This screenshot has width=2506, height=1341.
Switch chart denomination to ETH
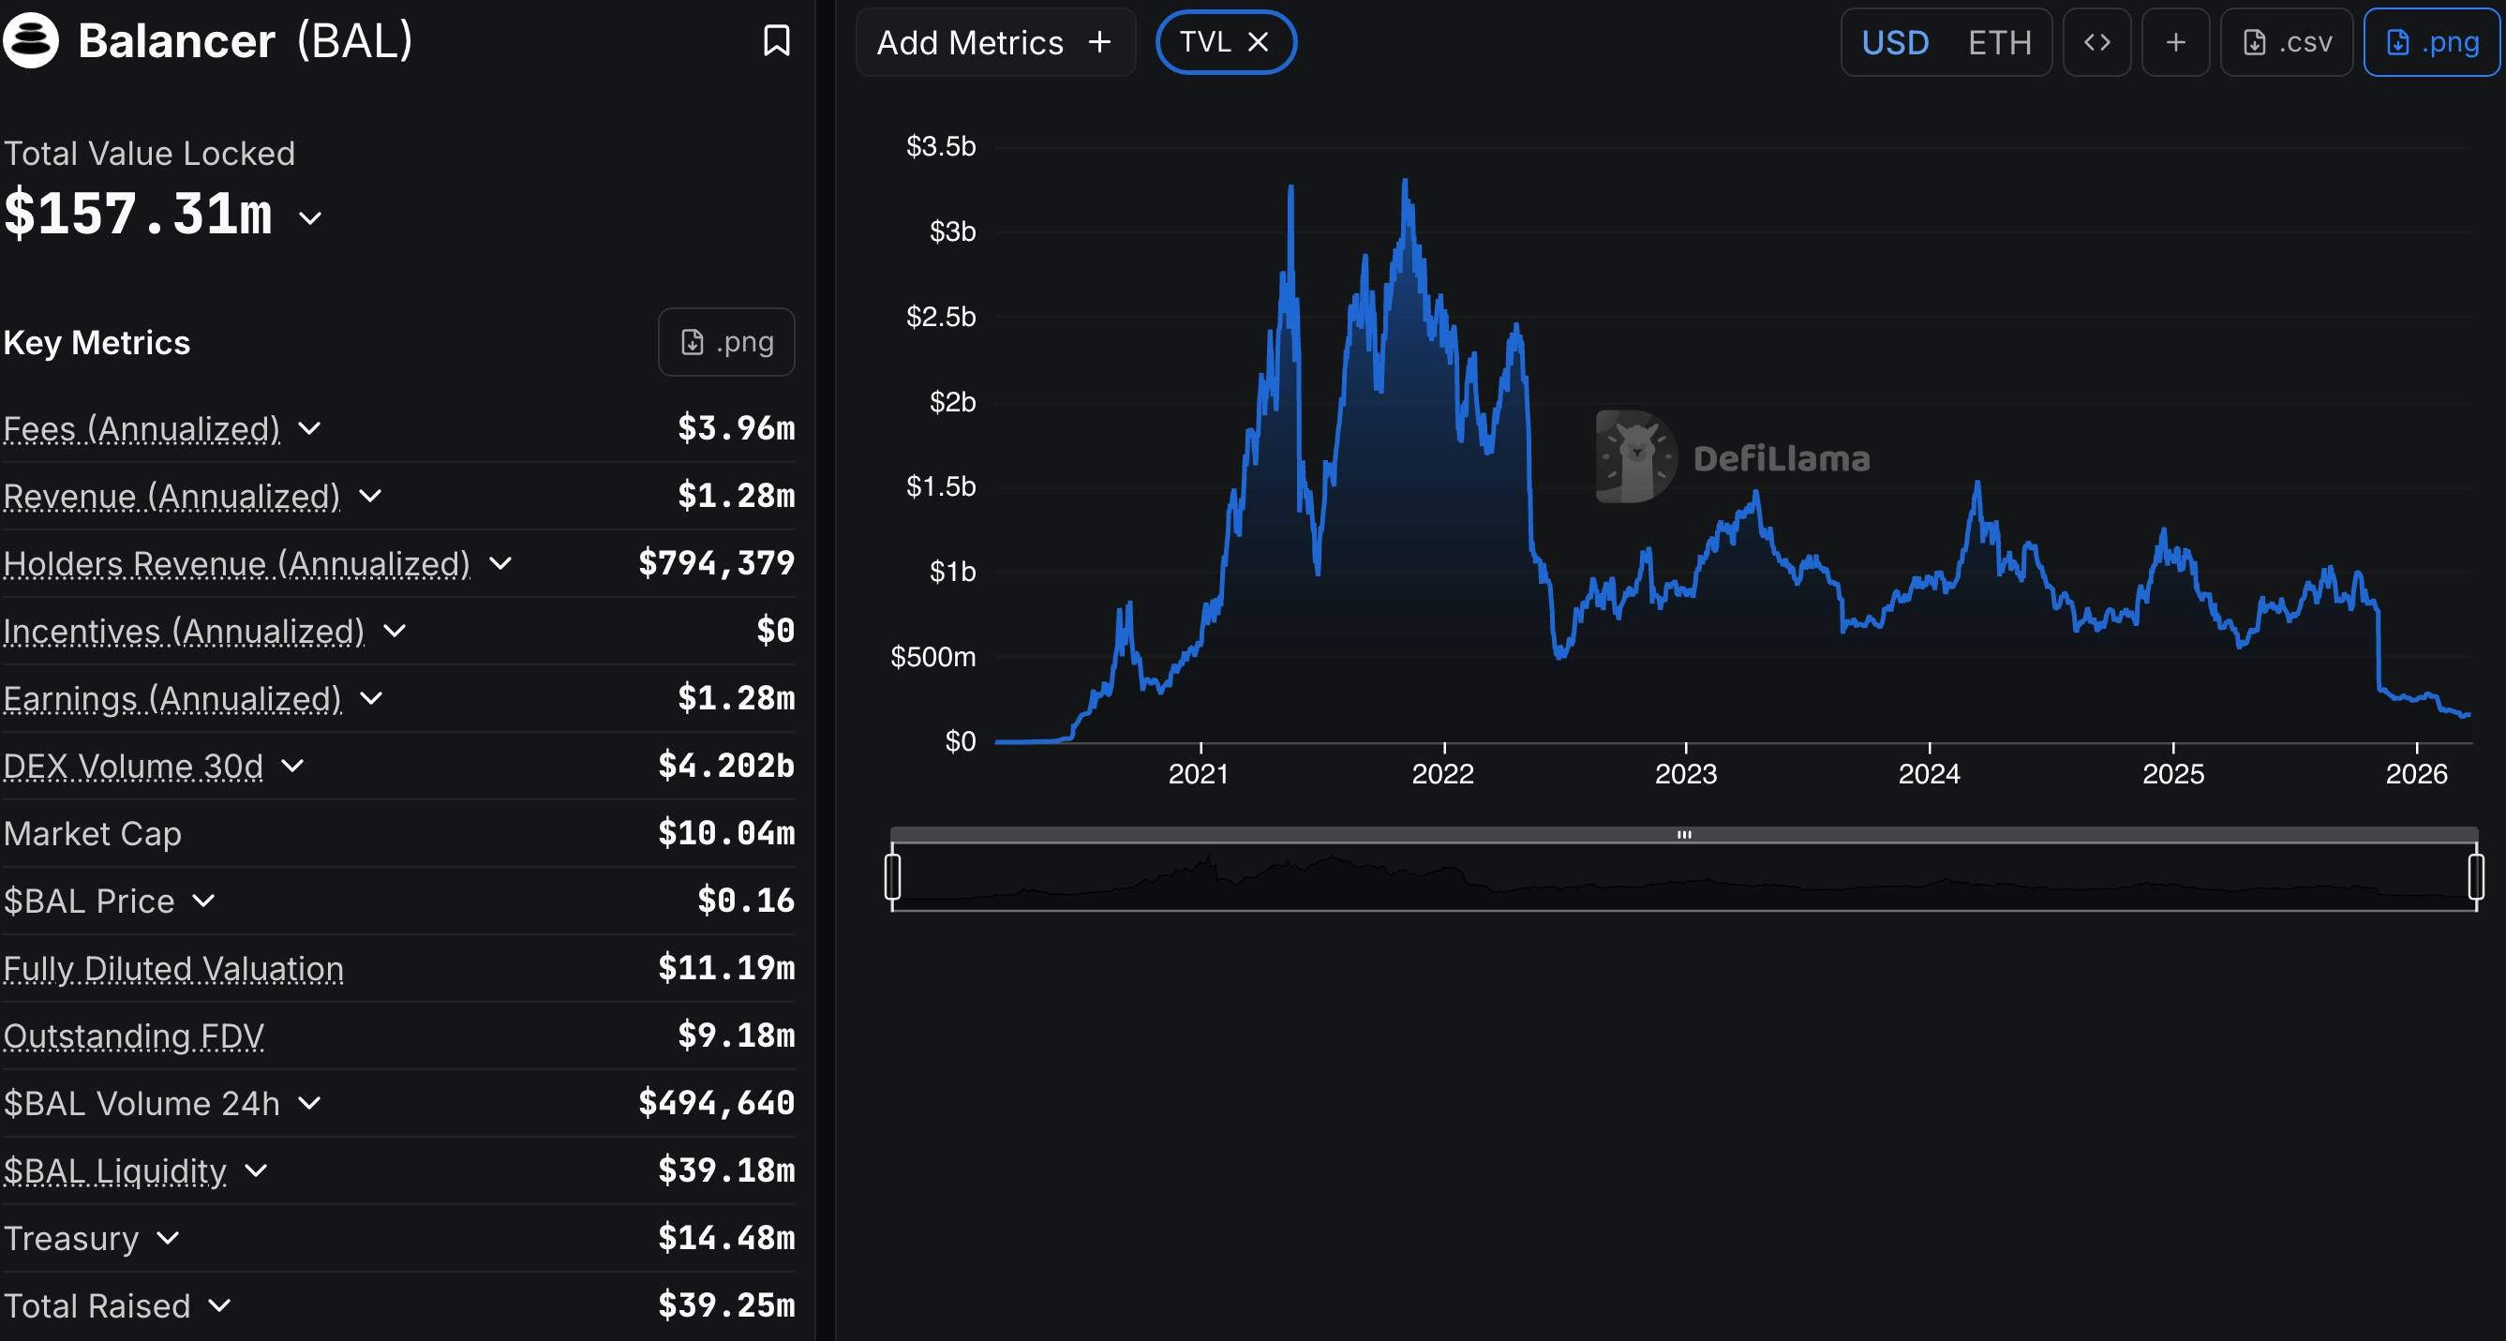click(x=1999, y=43)
